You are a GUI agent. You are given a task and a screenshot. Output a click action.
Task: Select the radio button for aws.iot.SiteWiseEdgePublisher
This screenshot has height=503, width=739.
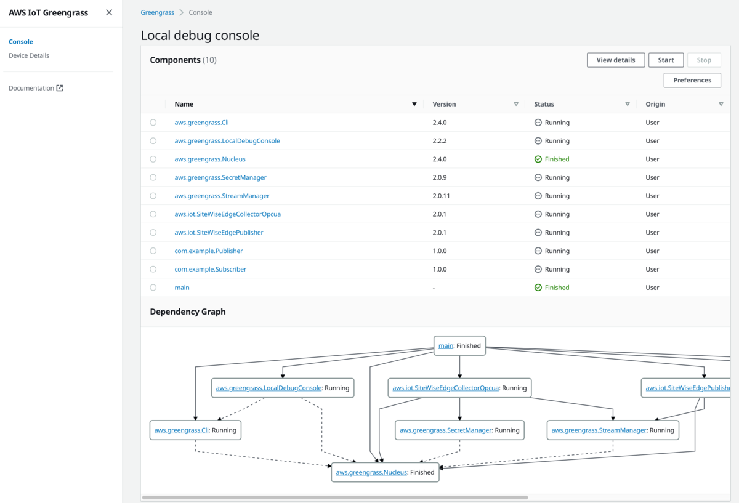153,232
